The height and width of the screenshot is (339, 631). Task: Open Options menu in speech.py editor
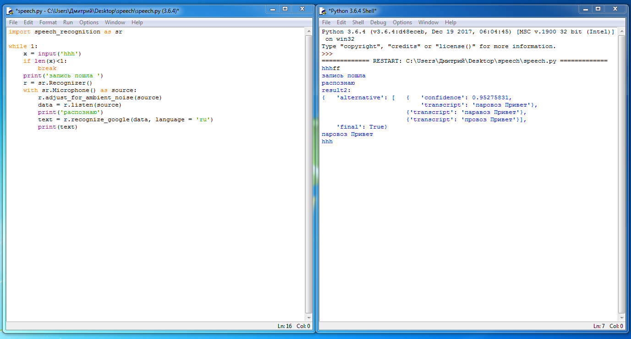pyautogui.click(x=89, y=22)
